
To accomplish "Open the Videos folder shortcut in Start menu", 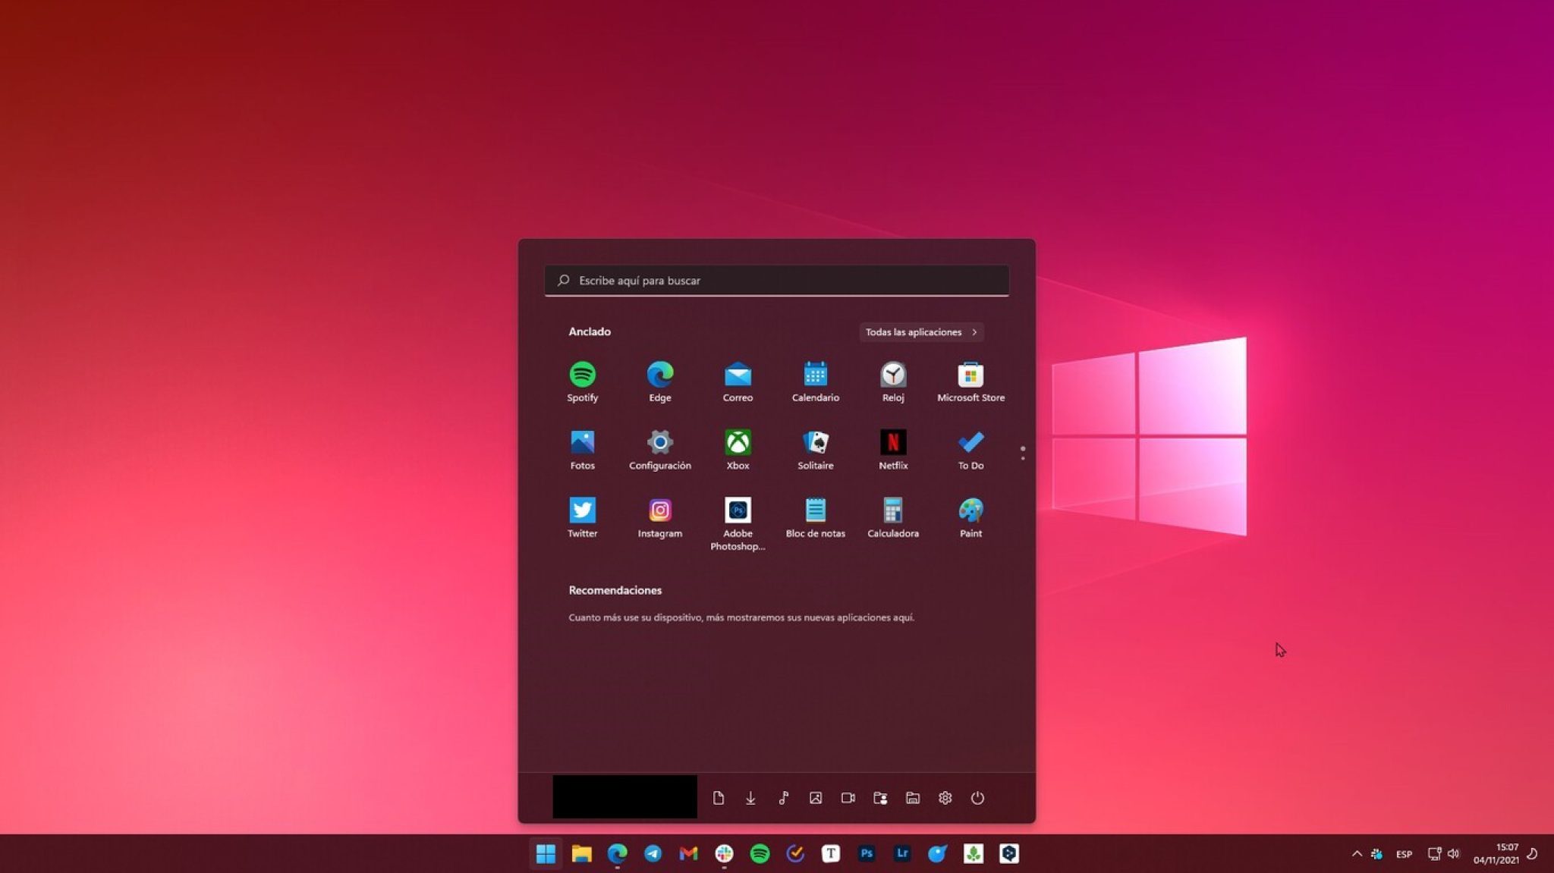I will (x=848, y=798).
